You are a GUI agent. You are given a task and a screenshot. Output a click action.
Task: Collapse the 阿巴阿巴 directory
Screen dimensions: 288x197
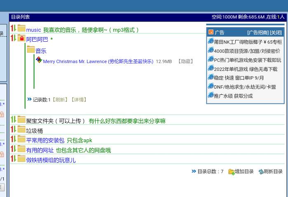tap(37, 40)
